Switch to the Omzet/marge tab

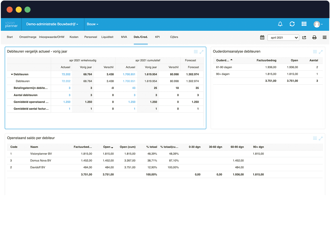(28, 37)
